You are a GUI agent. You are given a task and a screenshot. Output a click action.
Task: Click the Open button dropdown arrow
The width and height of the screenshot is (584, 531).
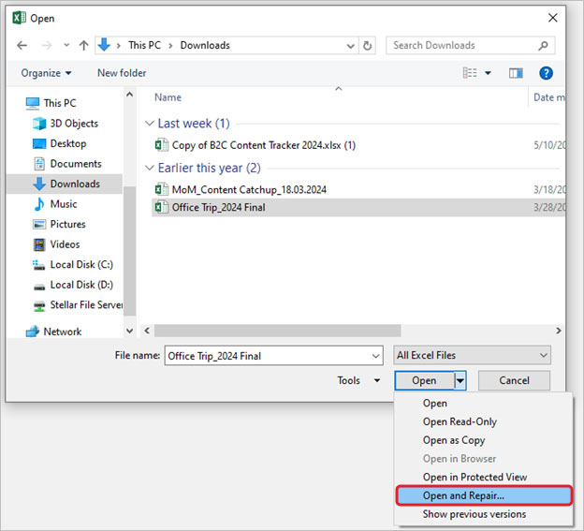pos(460,380)
